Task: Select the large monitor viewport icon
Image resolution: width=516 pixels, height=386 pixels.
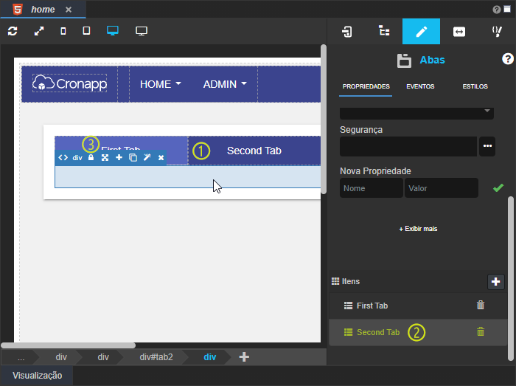Action: pos(142,31)
